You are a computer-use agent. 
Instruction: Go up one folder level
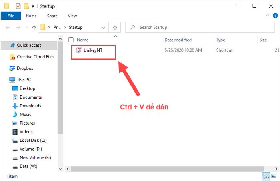tap(34, 27)
